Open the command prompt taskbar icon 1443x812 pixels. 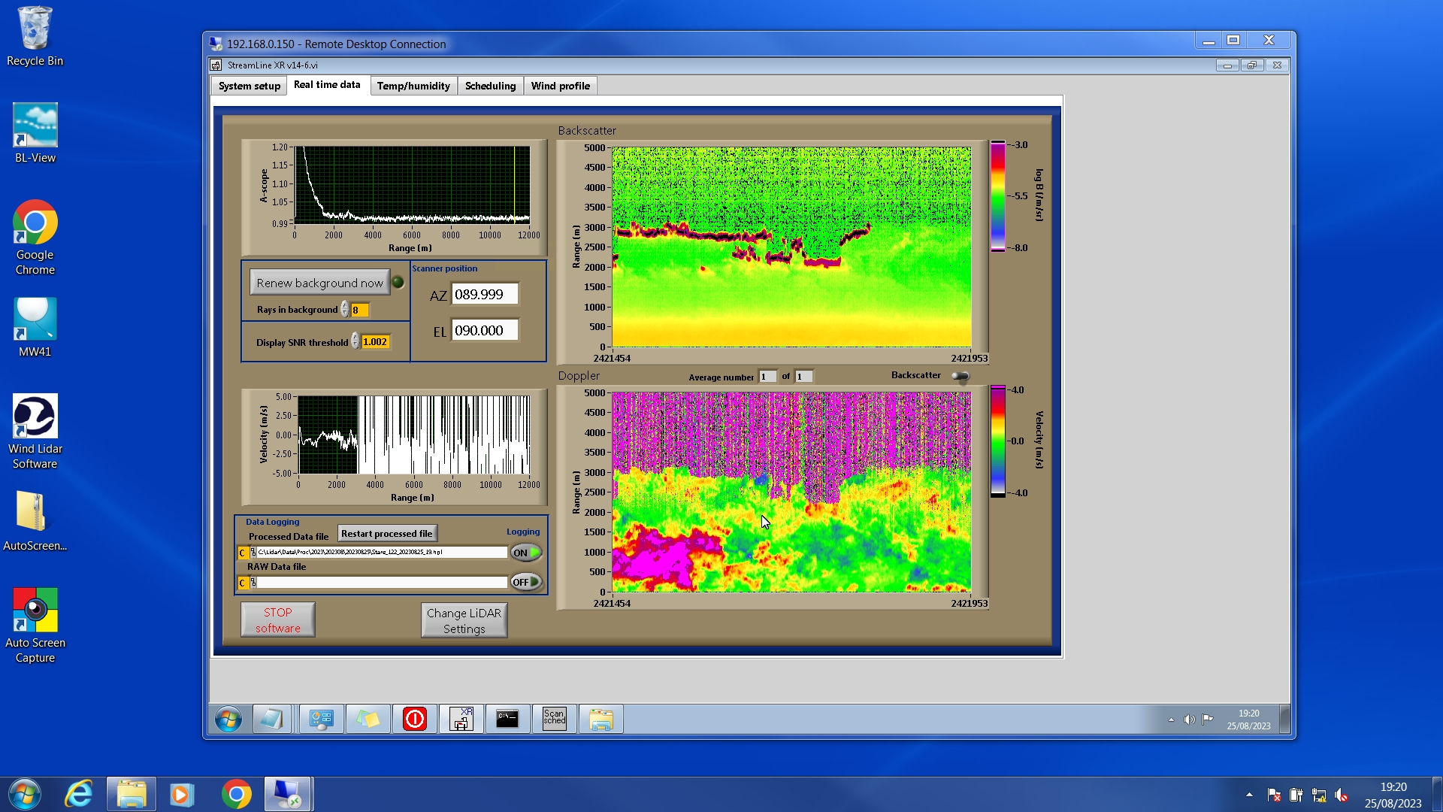[x=507, y=719]
